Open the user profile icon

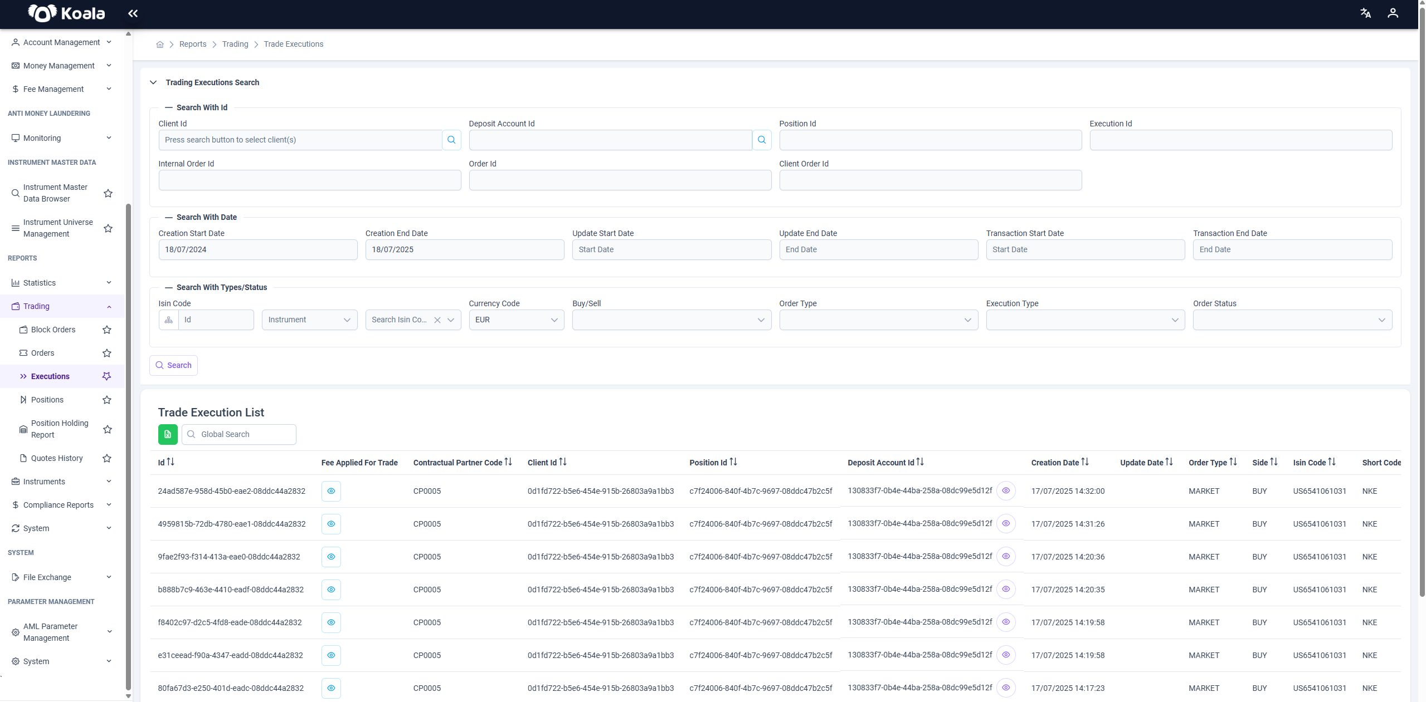click(x=1393, y=13)
